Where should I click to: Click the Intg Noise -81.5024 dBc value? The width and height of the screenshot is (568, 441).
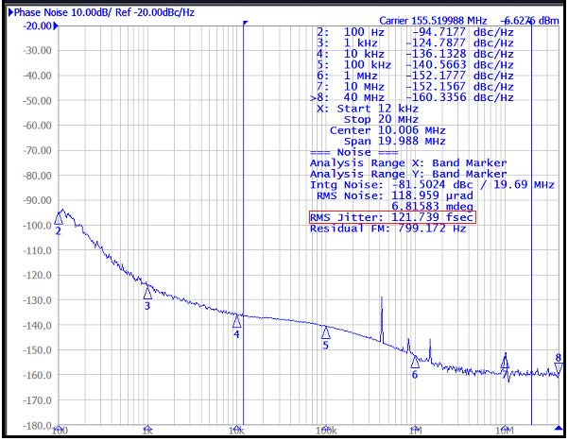coord(431,185)
